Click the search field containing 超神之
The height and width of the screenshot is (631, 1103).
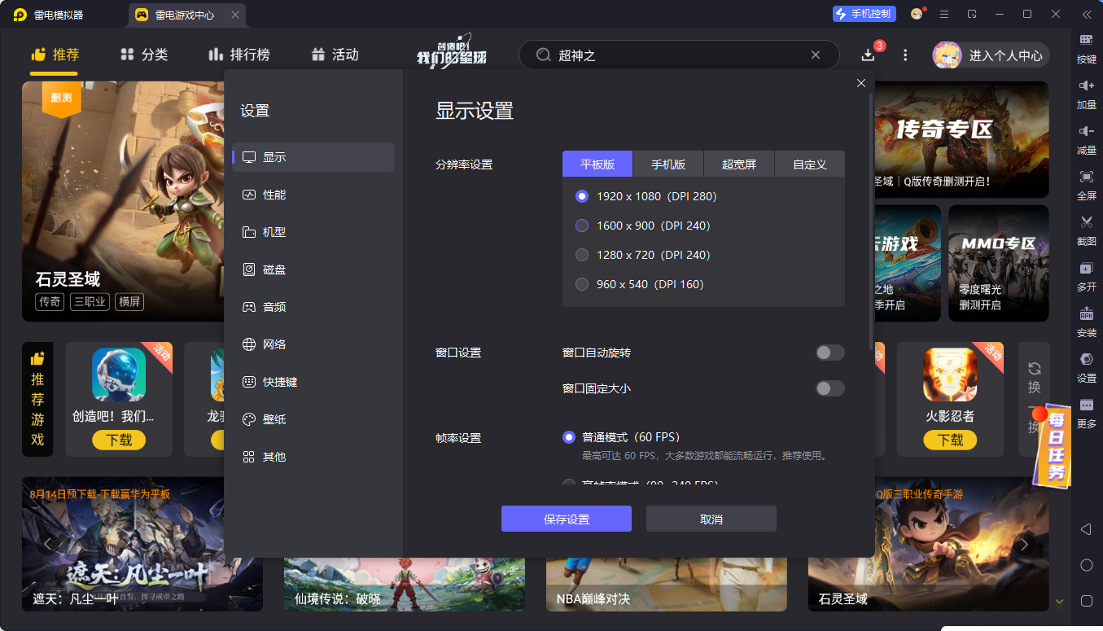pyautogui.click(x=679, y=55)
